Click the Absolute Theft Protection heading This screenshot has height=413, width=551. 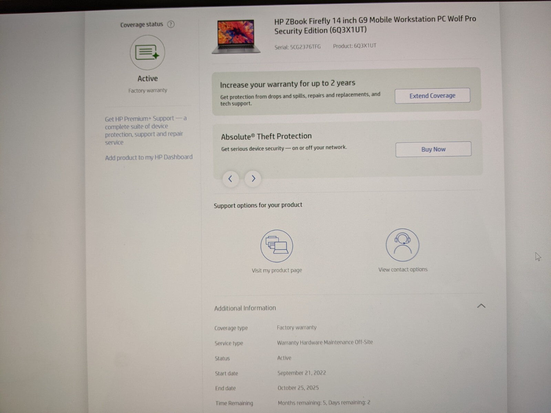266,137
